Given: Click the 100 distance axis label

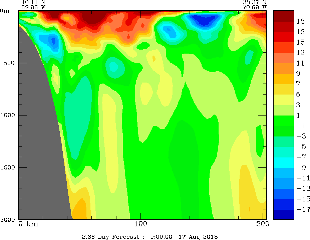Looking at the screenshot, I should pyautogui.click(x=141, y=224).
